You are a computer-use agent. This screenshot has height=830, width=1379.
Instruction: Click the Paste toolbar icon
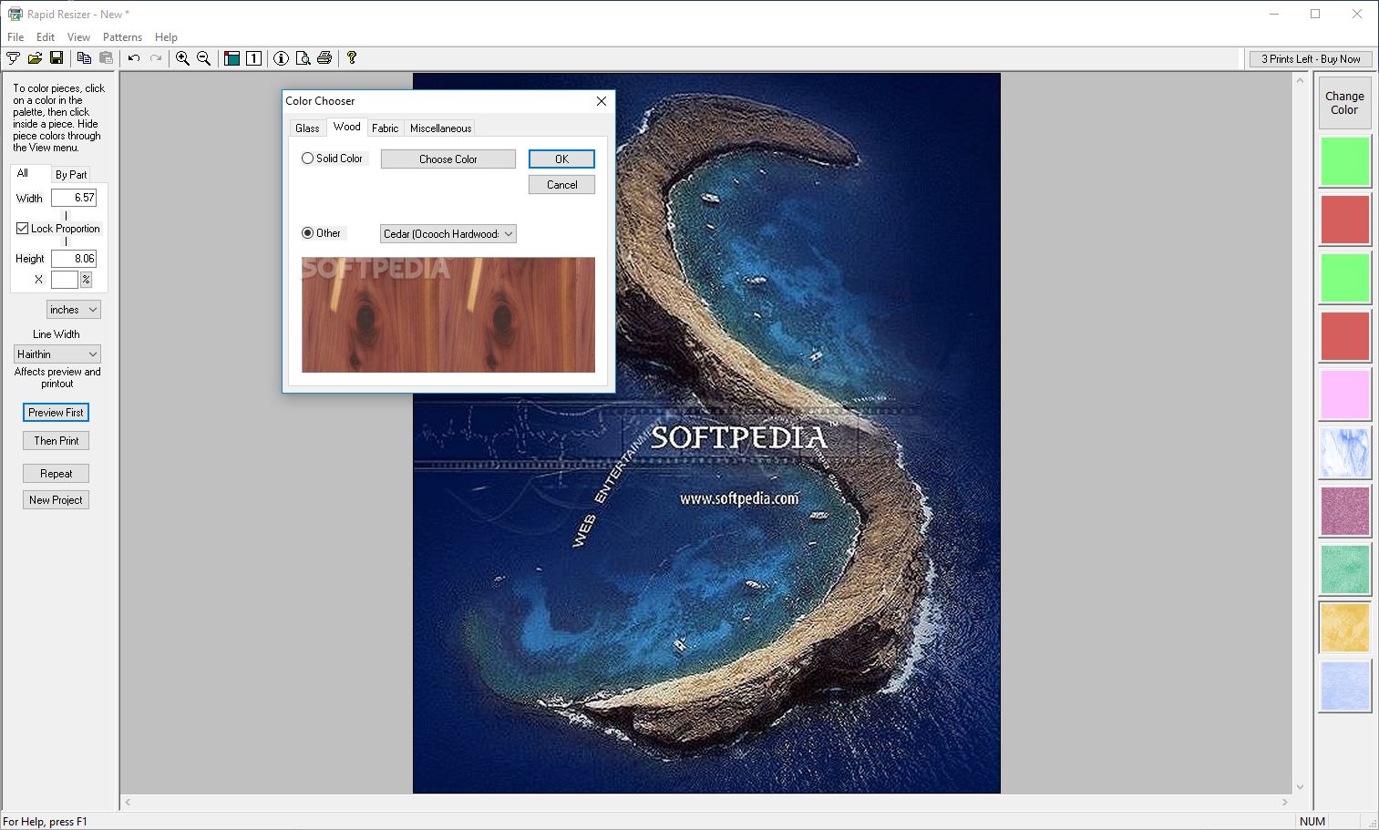click(106, 58)
